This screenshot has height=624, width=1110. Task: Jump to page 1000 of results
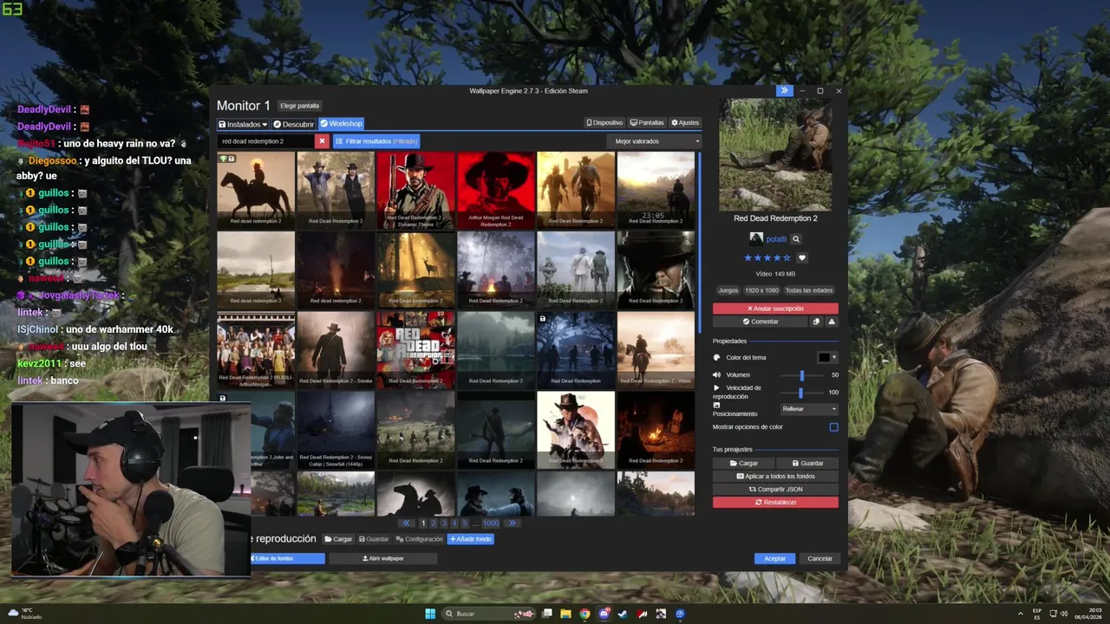pos(491,523)
